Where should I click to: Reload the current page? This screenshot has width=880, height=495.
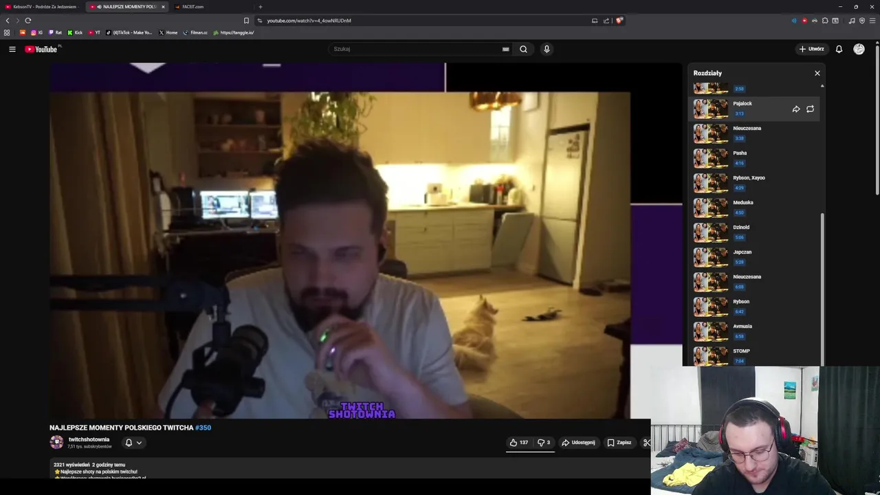coord(28,21)
